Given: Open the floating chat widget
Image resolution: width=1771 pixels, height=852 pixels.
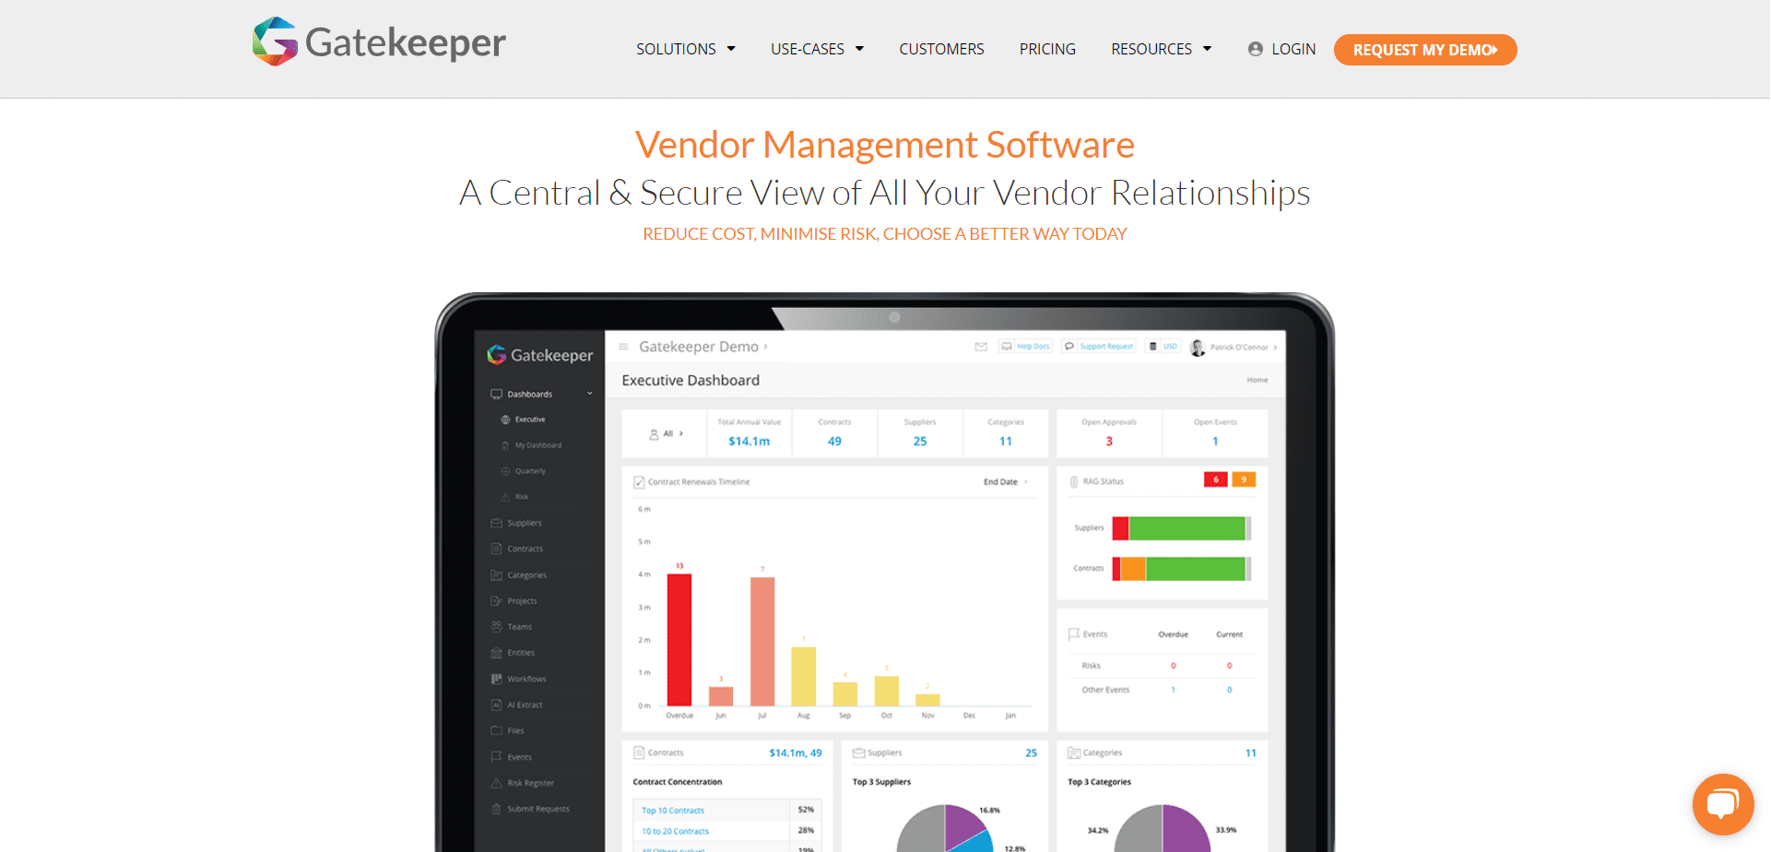Looking at the screenshot, I should [1722, 804].
